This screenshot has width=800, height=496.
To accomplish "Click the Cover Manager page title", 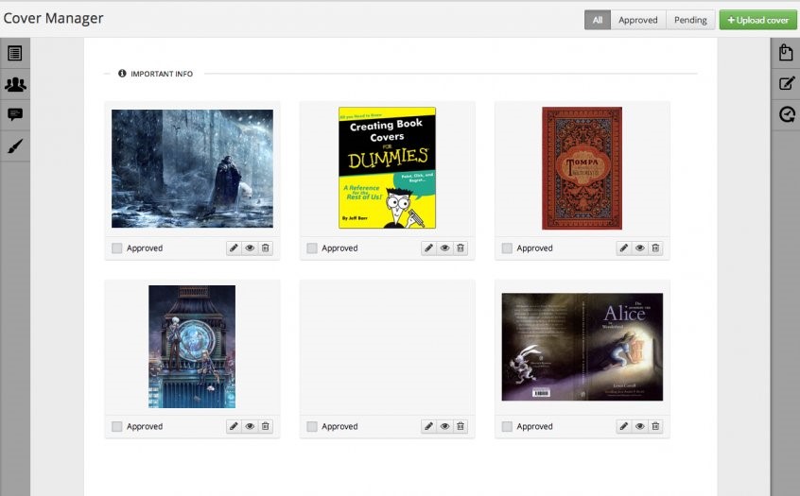I will coord(53,18).
